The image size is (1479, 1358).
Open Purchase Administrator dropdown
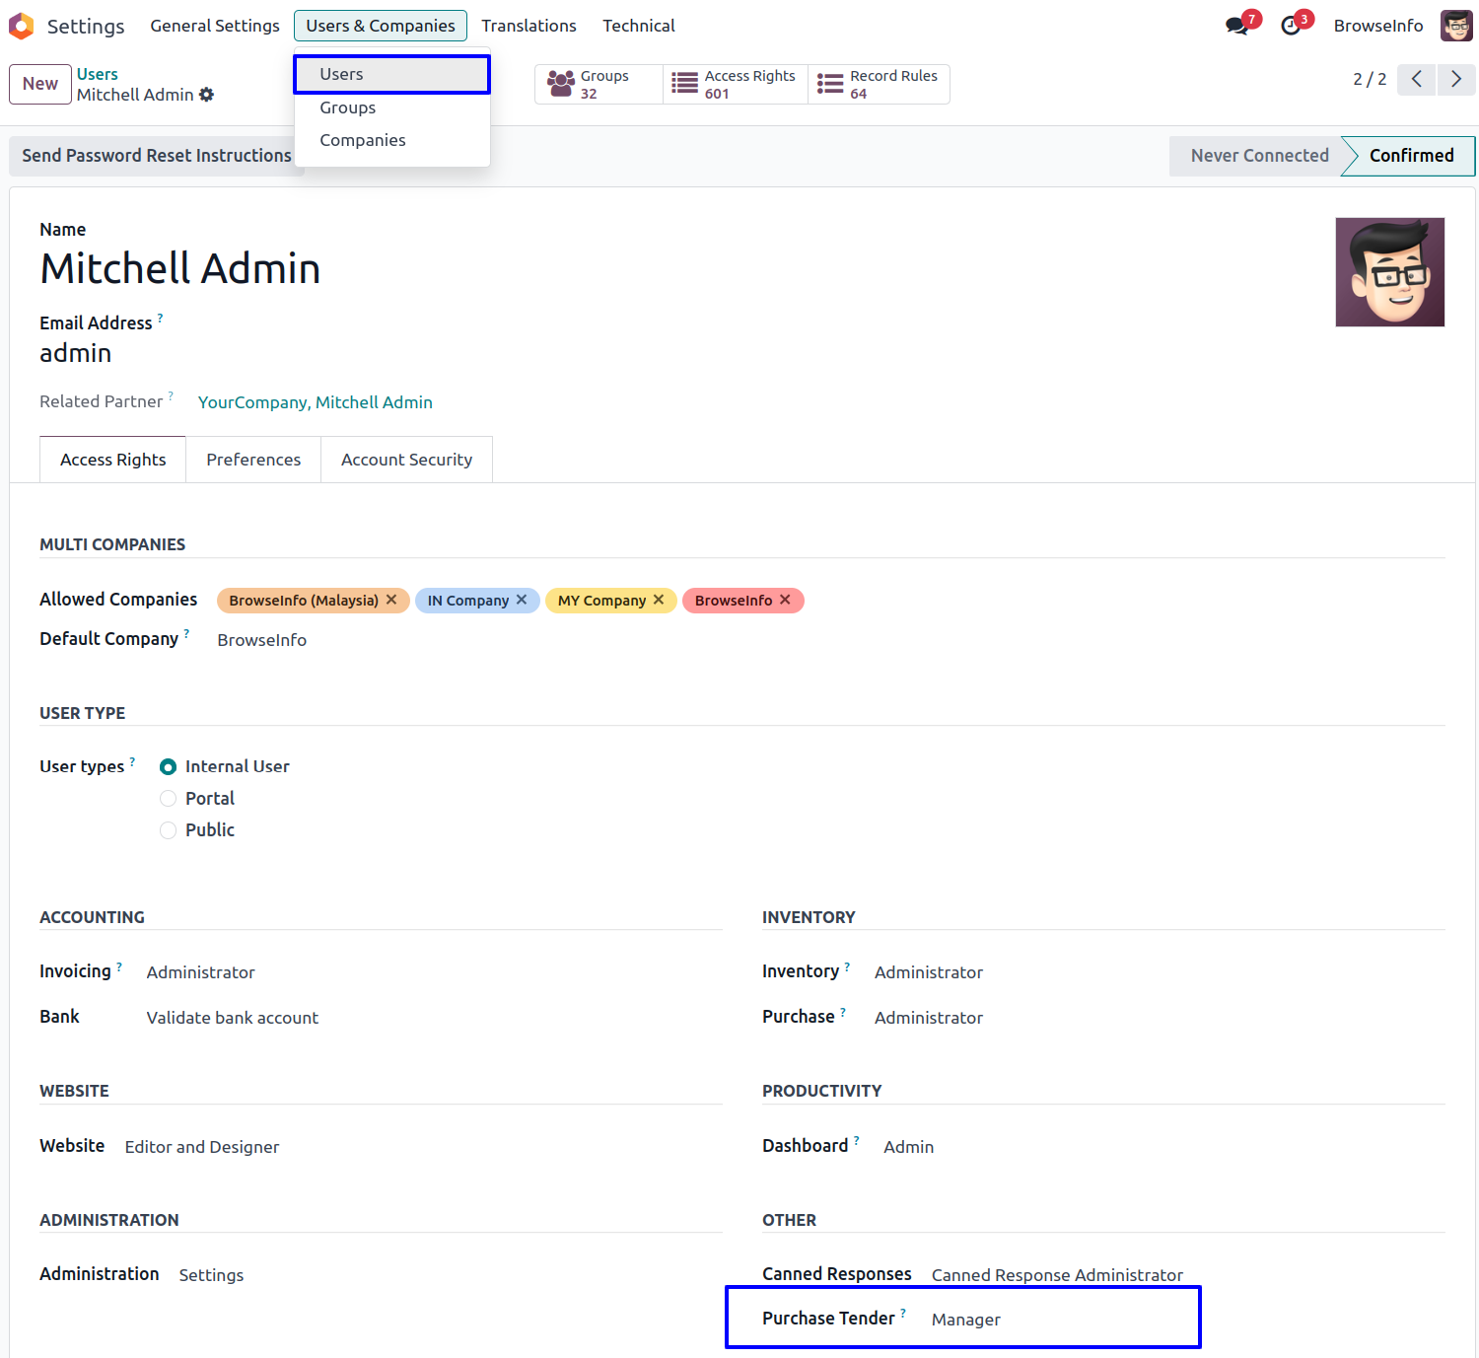tap(929, 1018)
